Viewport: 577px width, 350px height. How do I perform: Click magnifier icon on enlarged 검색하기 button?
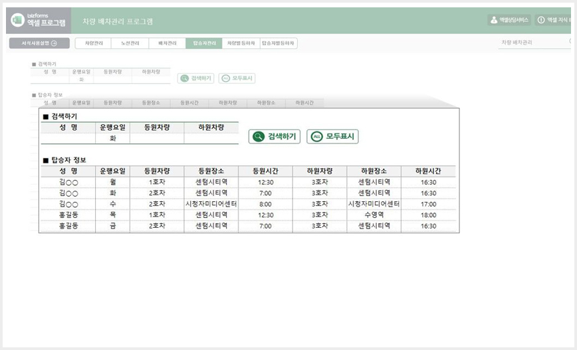(x=259, y=136)
